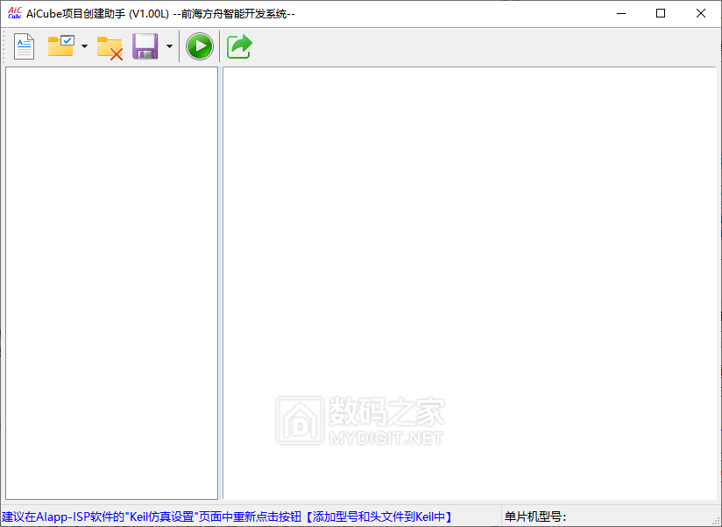
Task: Click the 单片机型号 label in status bar
Action: point(535,517)
